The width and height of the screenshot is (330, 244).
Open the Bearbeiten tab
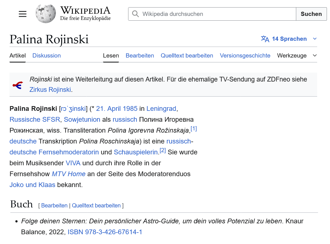140,56
